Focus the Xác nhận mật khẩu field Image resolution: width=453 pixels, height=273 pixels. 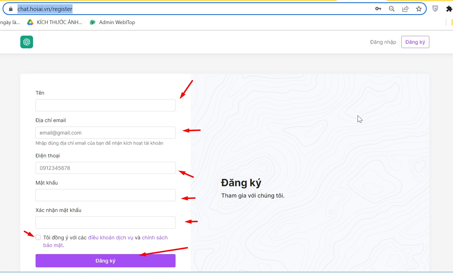tap(105, 222)
